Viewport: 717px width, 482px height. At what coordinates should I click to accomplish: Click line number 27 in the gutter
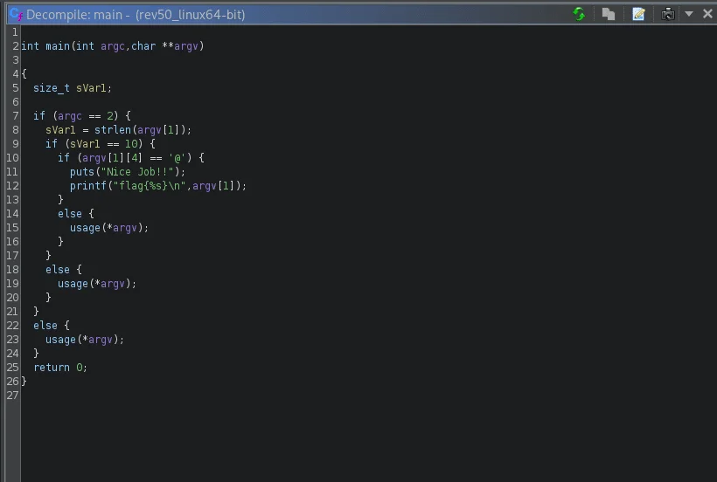point(12,396)
